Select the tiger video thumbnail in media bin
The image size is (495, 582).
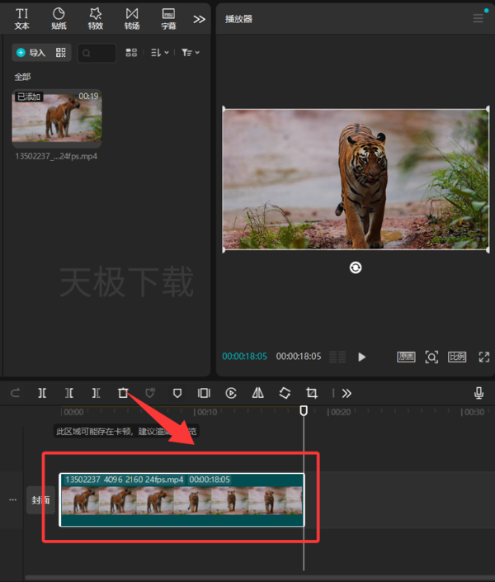(57, 116)
